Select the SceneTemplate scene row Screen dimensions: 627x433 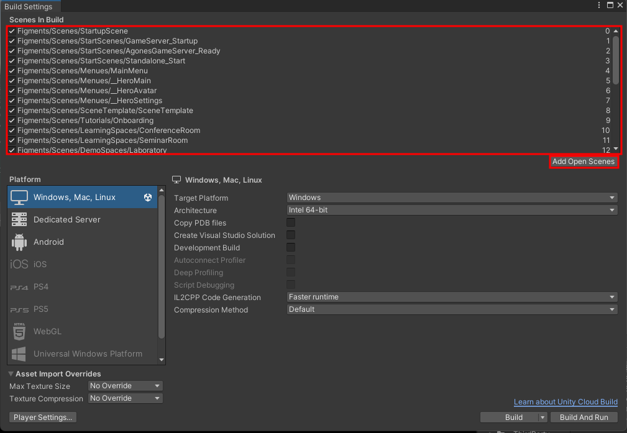click(309, 111)
